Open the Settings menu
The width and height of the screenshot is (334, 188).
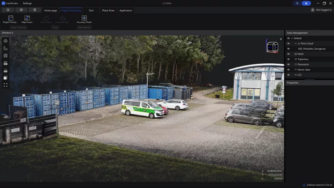point(27,3)
